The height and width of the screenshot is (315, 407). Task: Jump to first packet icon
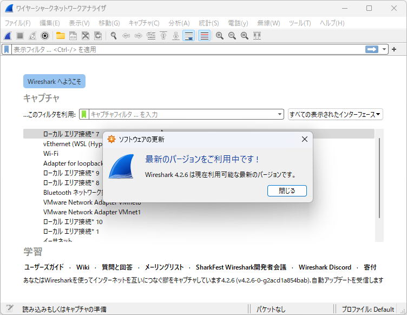[x=163, y=36]
